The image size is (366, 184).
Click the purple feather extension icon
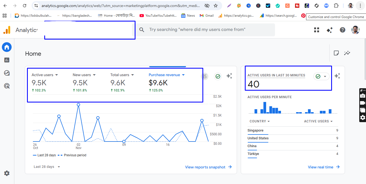point(229,6)
